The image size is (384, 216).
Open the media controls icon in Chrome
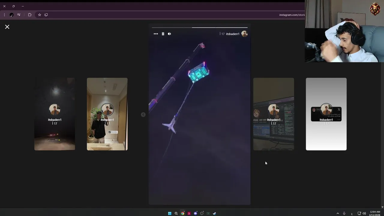(19, 15)
